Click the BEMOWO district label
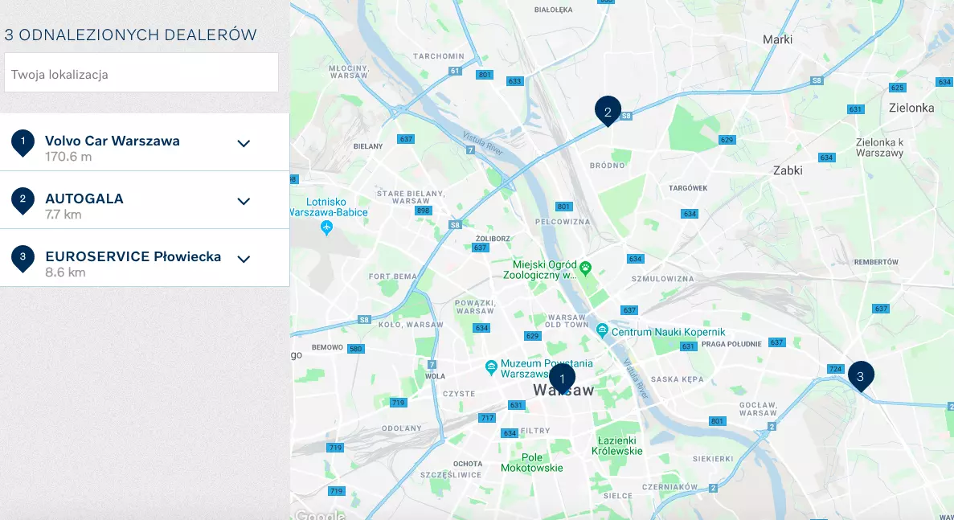Image resolution: width=954 pixels, height=520 pixels. [x=327, y=347]
